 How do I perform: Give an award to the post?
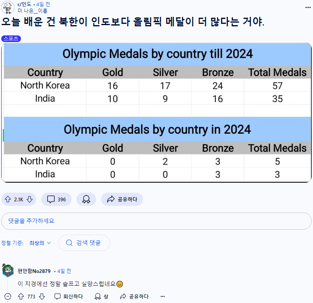[86, 199]
